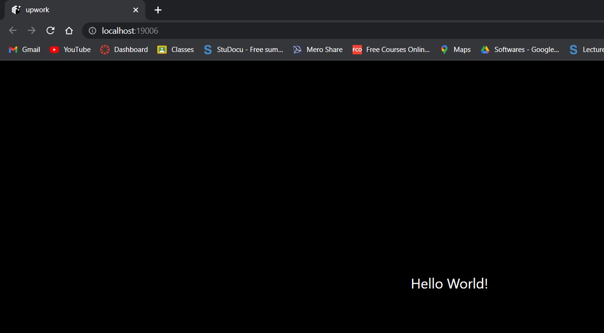
Task: Reload the current page
Action: tap(50, 30)
